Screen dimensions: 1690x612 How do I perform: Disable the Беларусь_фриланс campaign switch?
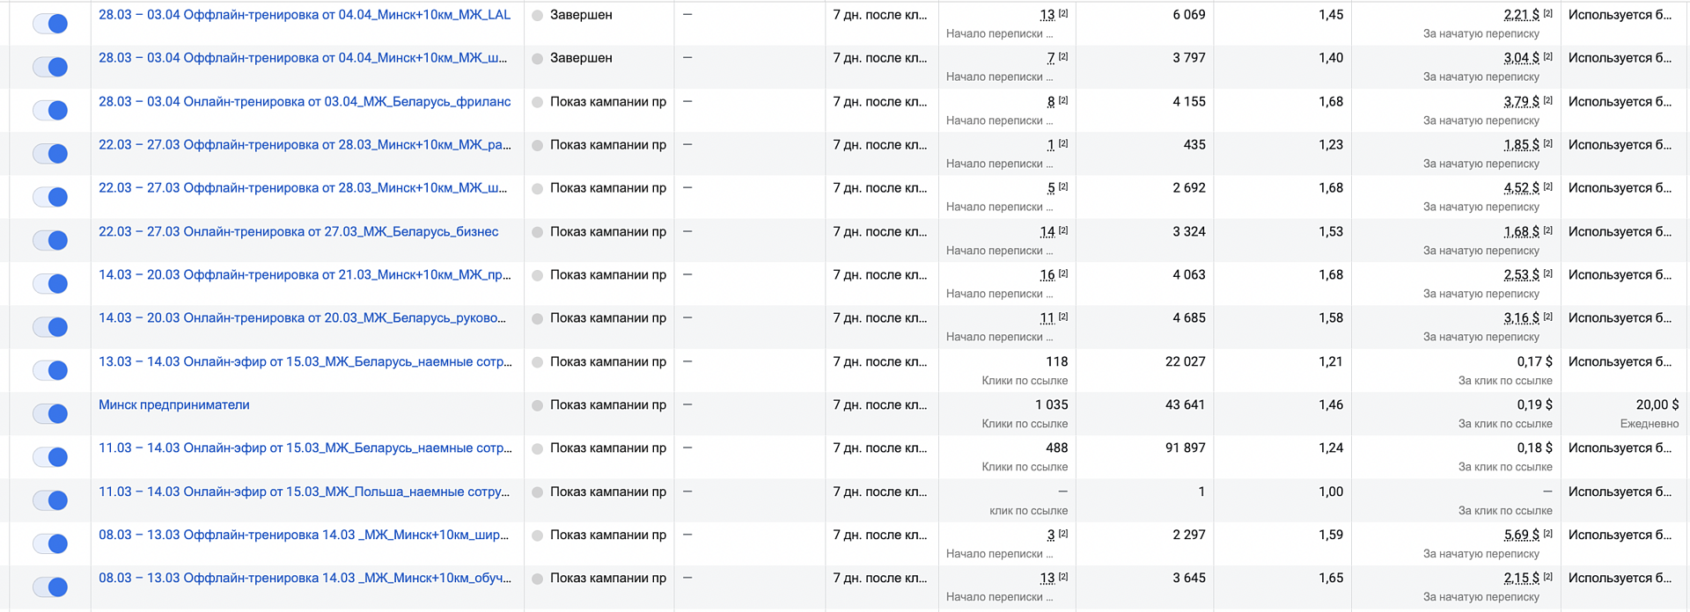pyautogui.click(x=50, y=111)
